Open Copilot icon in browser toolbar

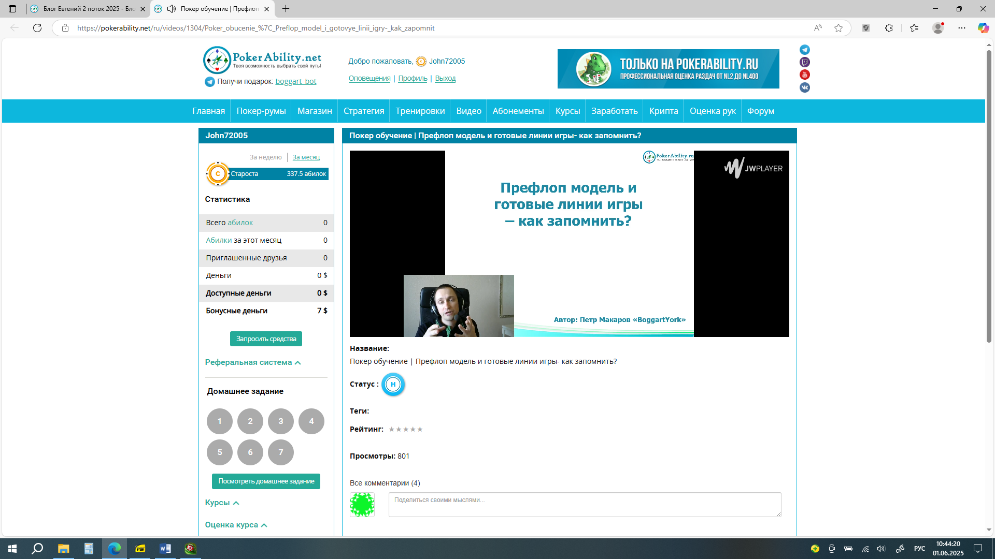983,28
